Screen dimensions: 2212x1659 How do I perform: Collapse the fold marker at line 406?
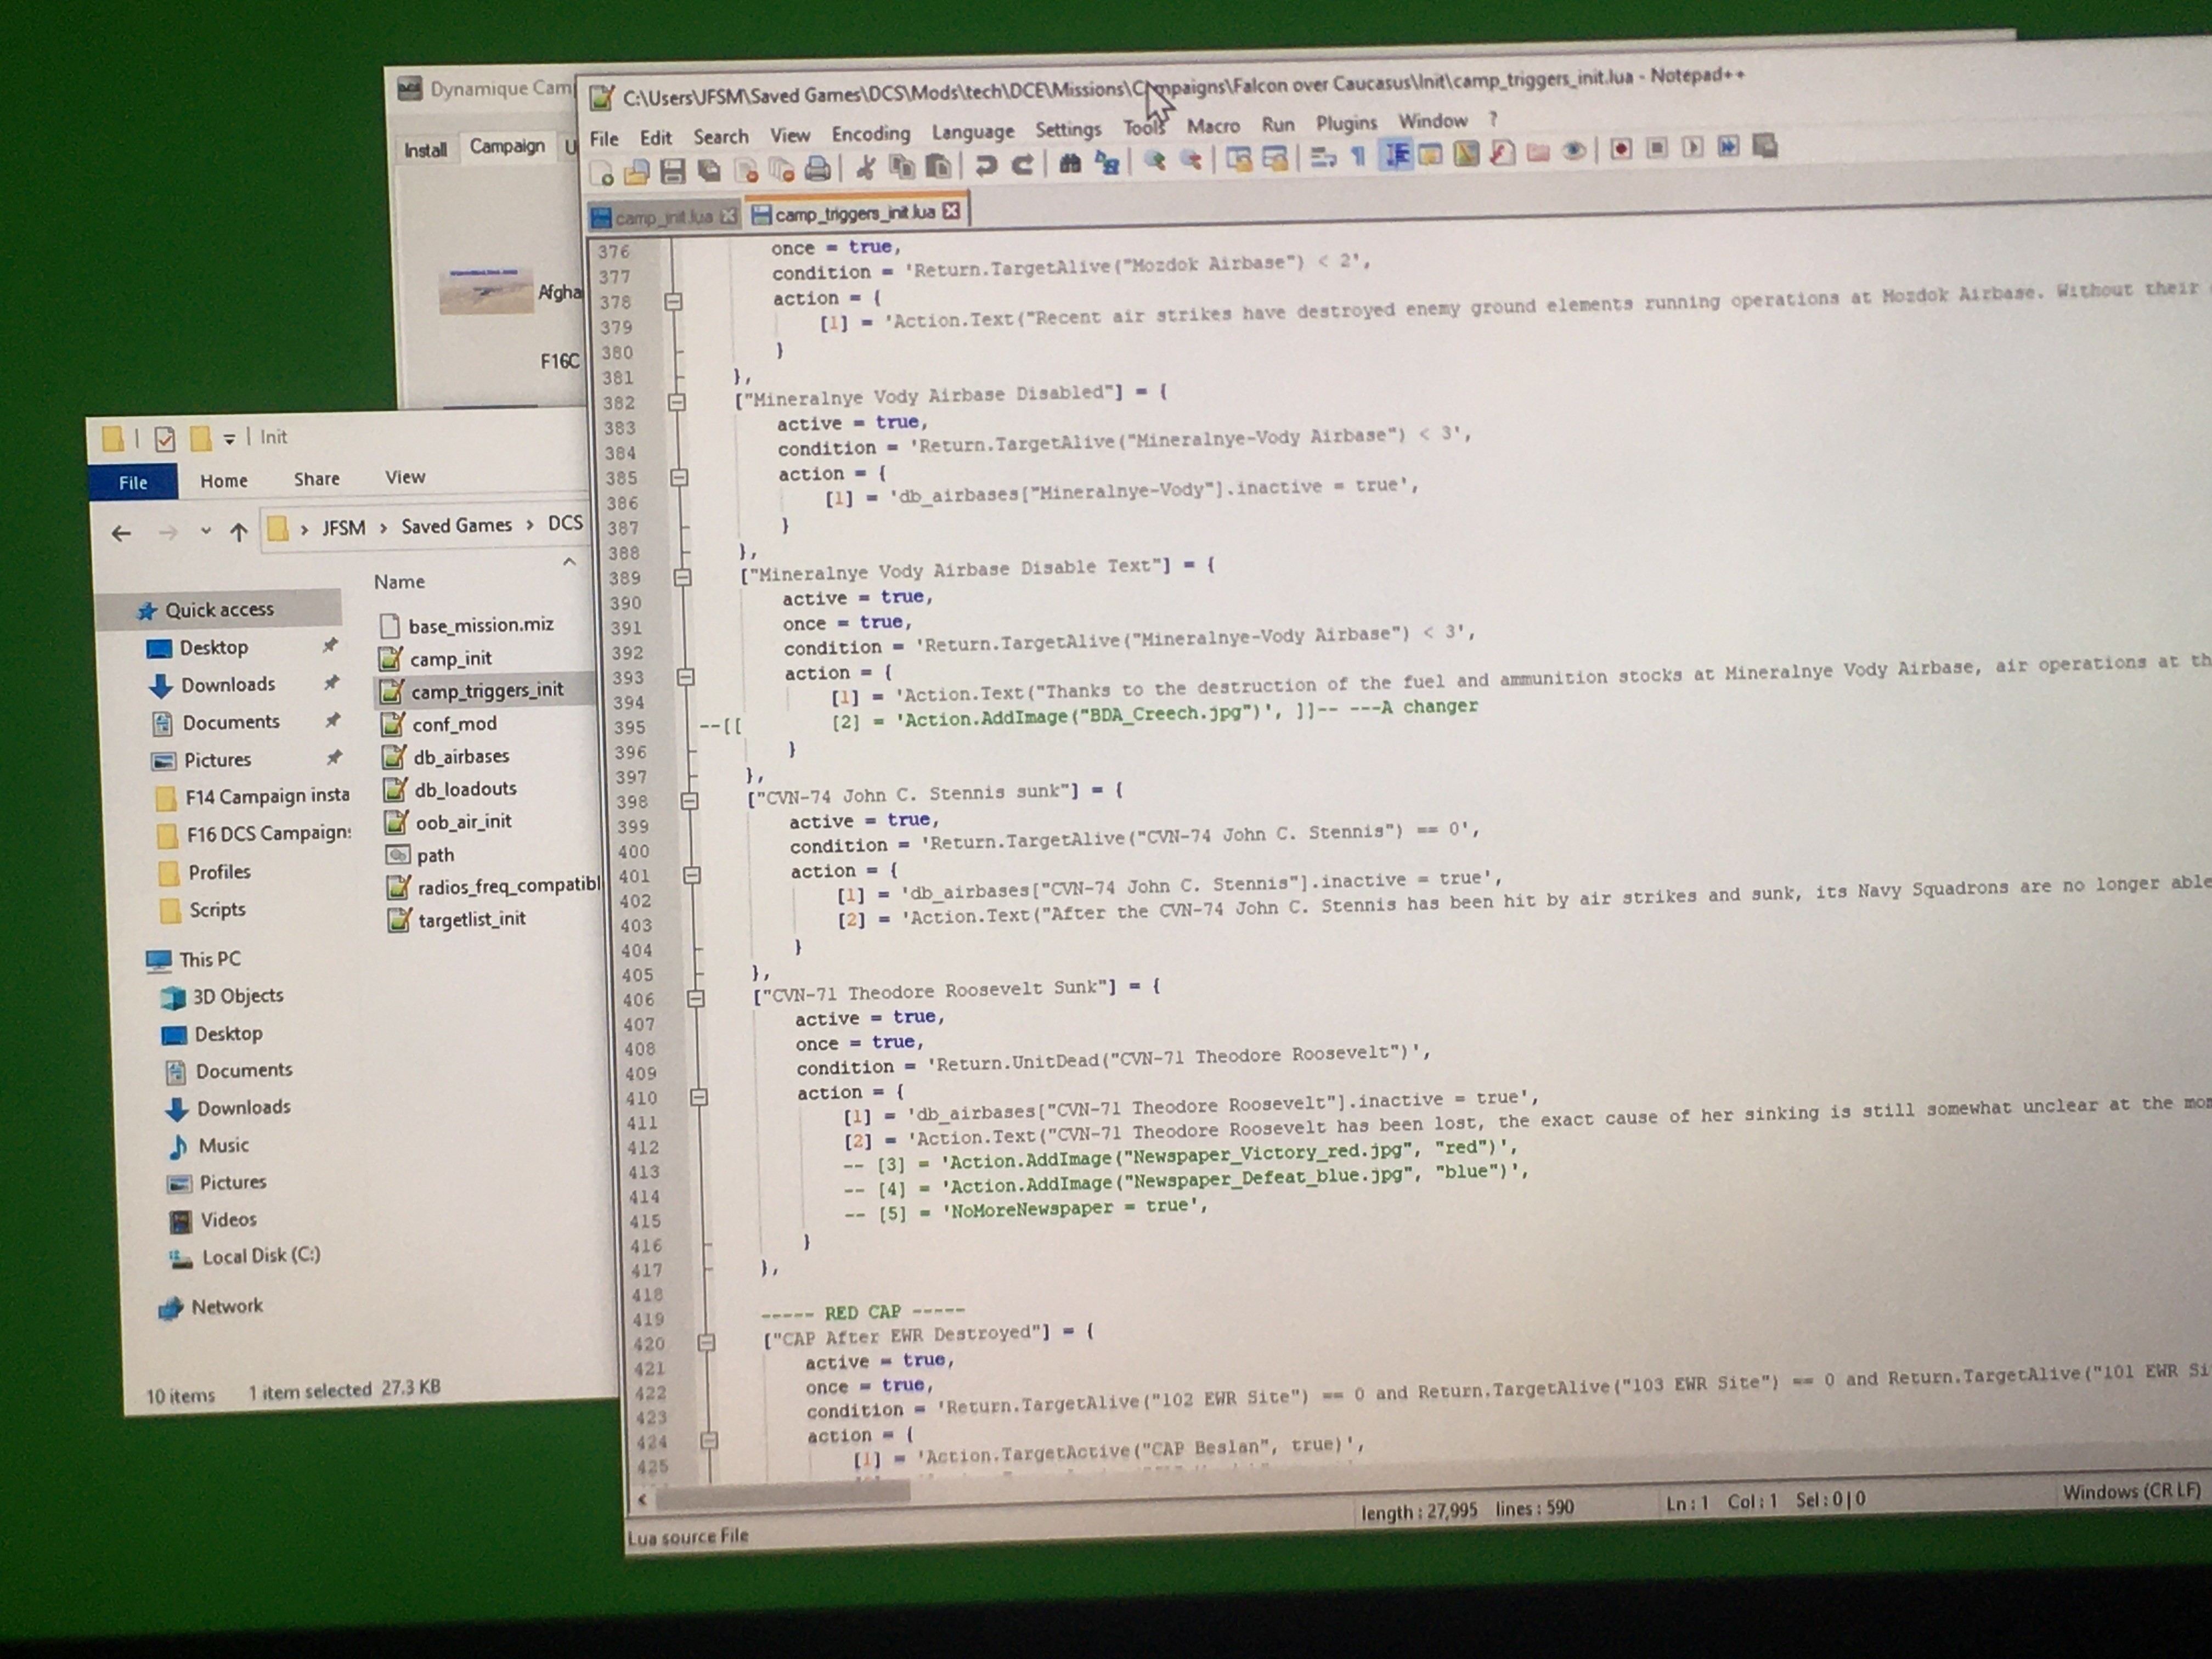coord(695,998)
